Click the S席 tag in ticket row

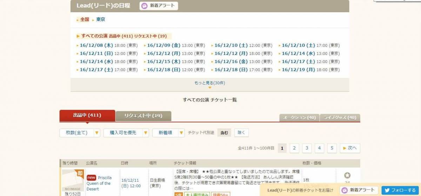coord(179,195)
